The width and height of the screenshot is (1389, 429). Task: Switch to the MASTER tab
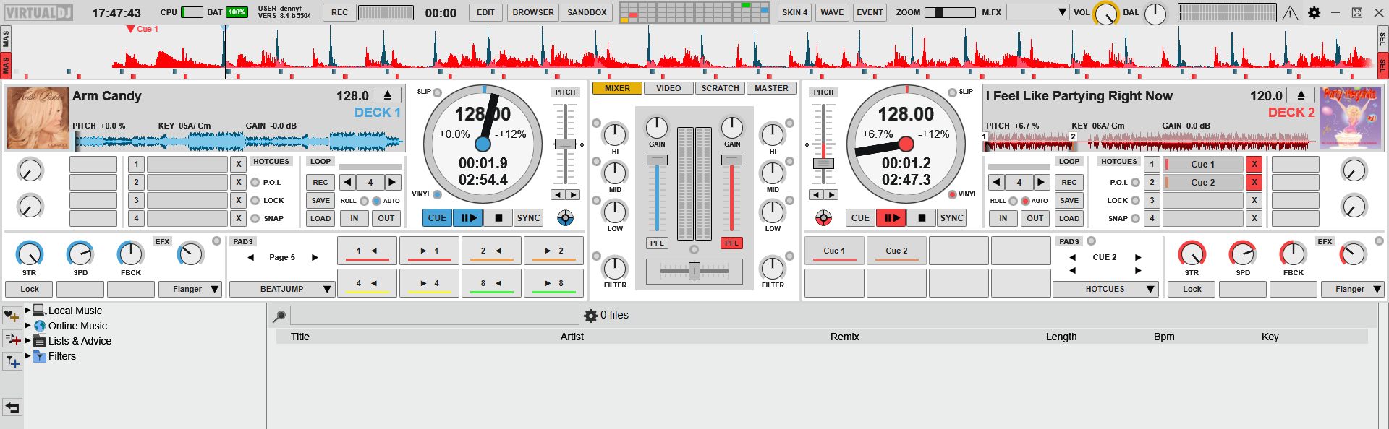point(771,88)
